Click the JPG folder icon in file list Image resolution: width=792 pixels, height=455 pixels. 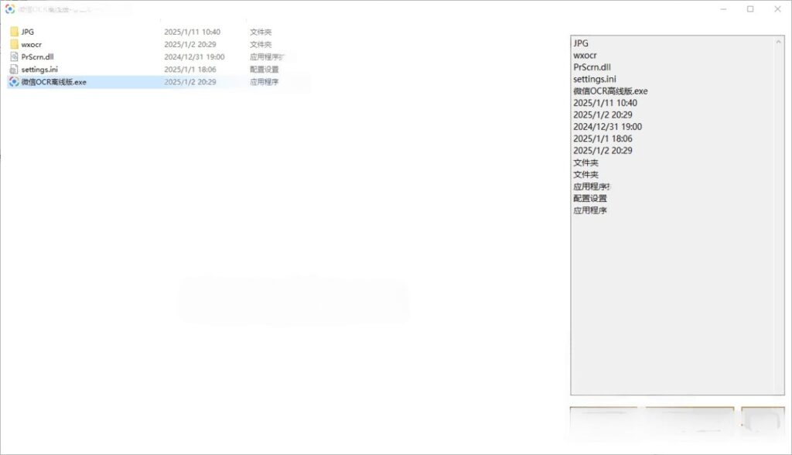14,32
